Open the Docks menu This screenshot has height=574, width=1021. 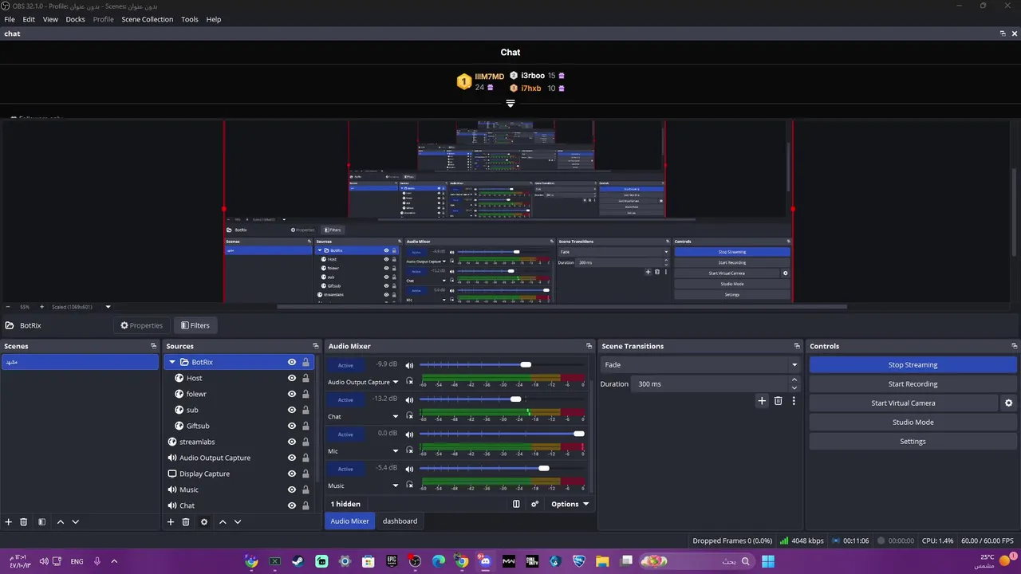[x=75, y=19]
